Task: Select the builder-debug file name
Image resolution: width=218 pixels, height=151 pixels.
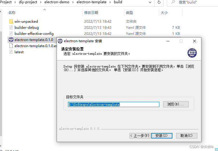Action: (x=26, y=27)
